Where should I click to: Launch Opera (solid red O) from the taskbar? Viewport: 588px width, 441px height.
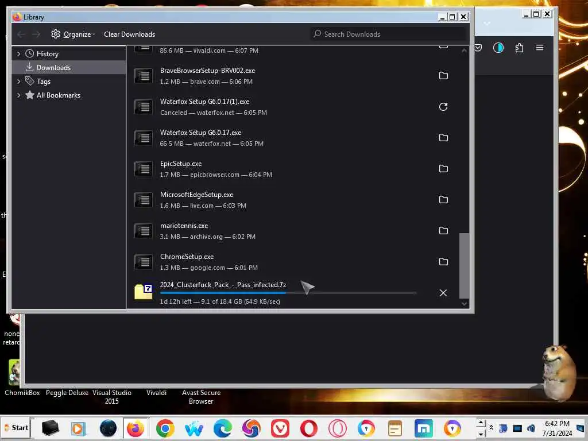(308, 428)
